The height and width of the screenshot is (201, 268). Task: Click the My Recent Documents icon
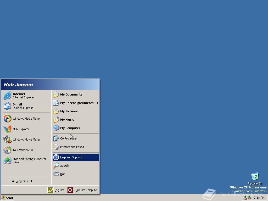pos(56,103)
